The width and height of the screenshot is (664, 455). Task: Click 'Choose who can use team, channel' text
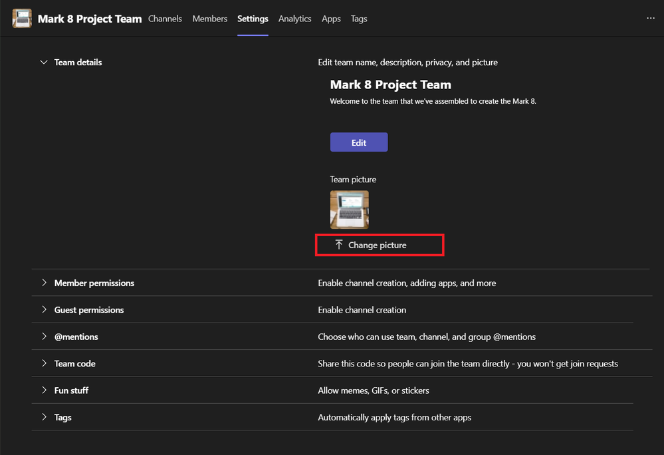pyautogui.click(x=427, y=337)
